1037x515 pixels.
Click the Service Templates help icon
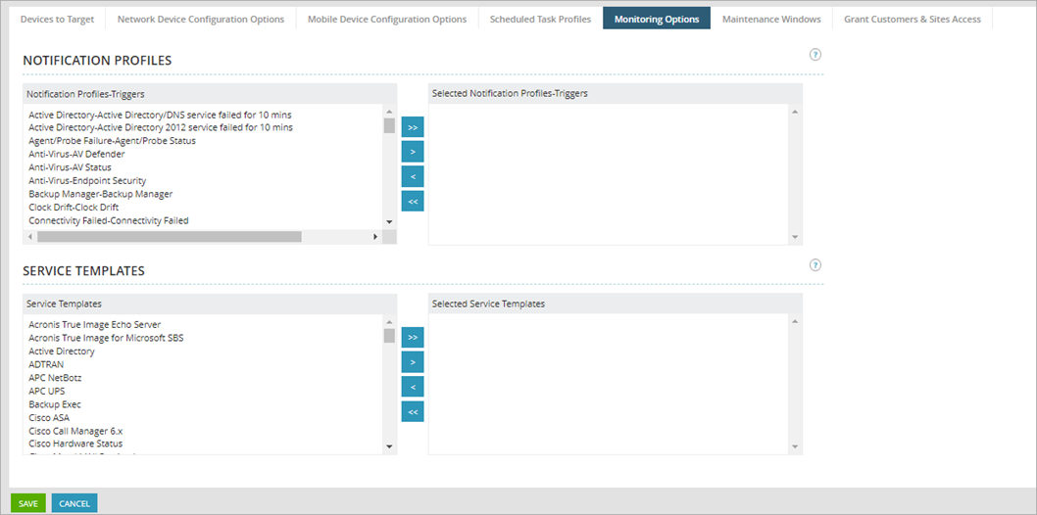pos(815,265)
